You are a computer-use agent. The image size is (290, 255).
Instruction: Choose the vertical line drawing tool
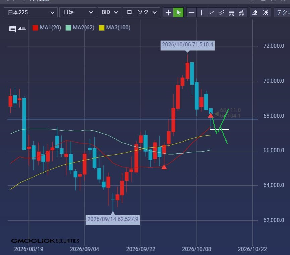tap(201, 13)
